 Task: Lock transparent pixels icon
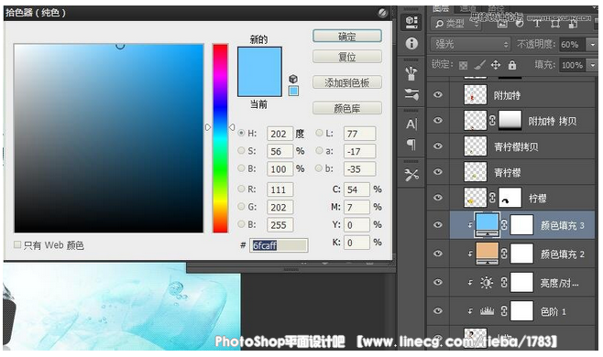(463, 65)
